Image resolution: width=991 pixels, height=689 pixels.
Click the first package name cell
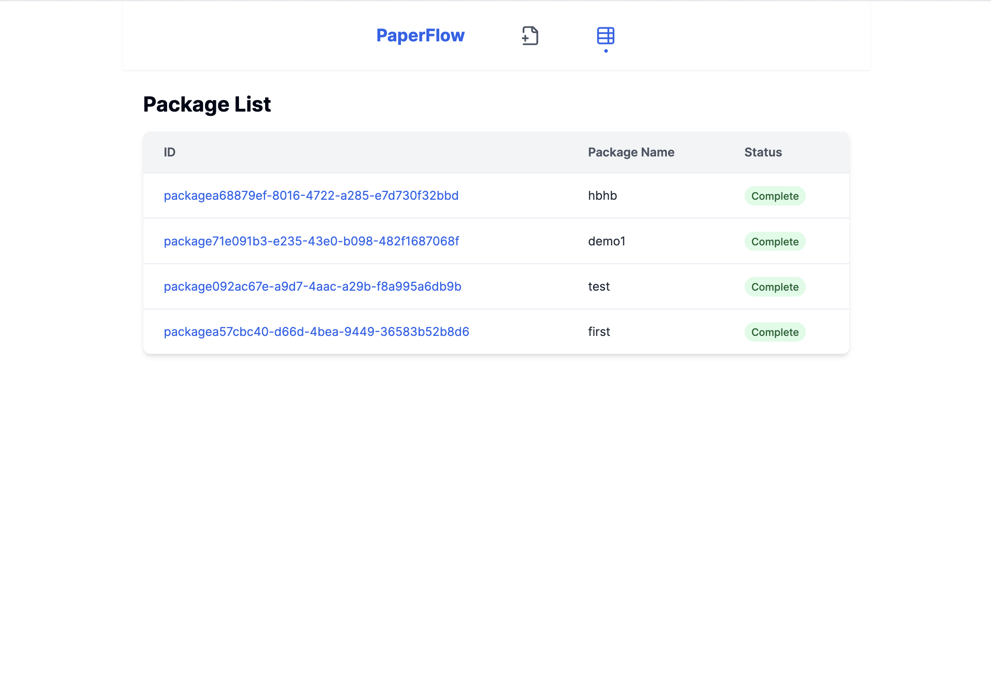point(598,332)
